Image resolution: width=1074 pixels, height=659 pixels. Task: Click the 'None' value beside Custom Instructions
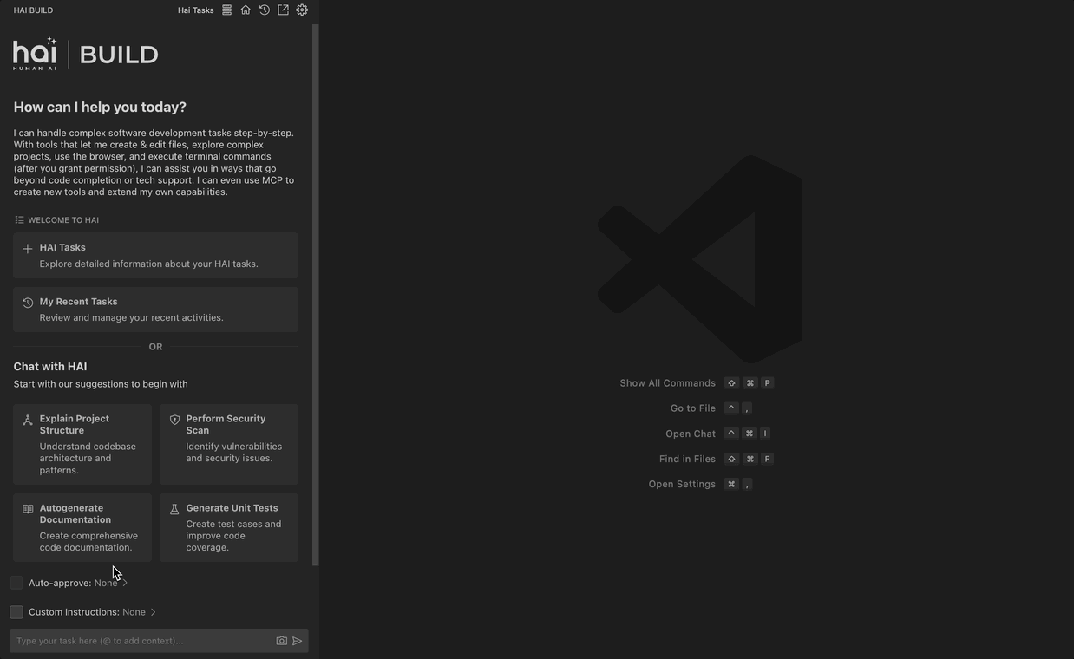click(134, 612)
